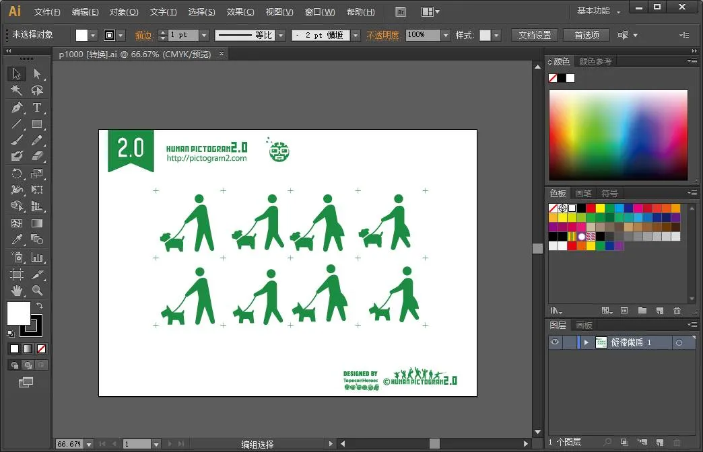The image size is (703, 452).
Task: Click the Delete Swatch trash icon
Action: (x=677, y=310)
